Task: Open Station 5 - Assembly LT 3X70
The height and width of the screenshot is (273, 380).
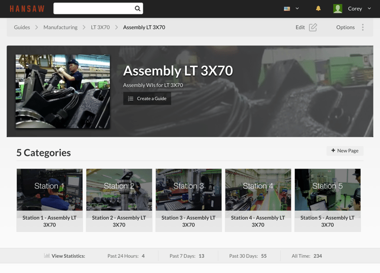Action: coord(327,221)
